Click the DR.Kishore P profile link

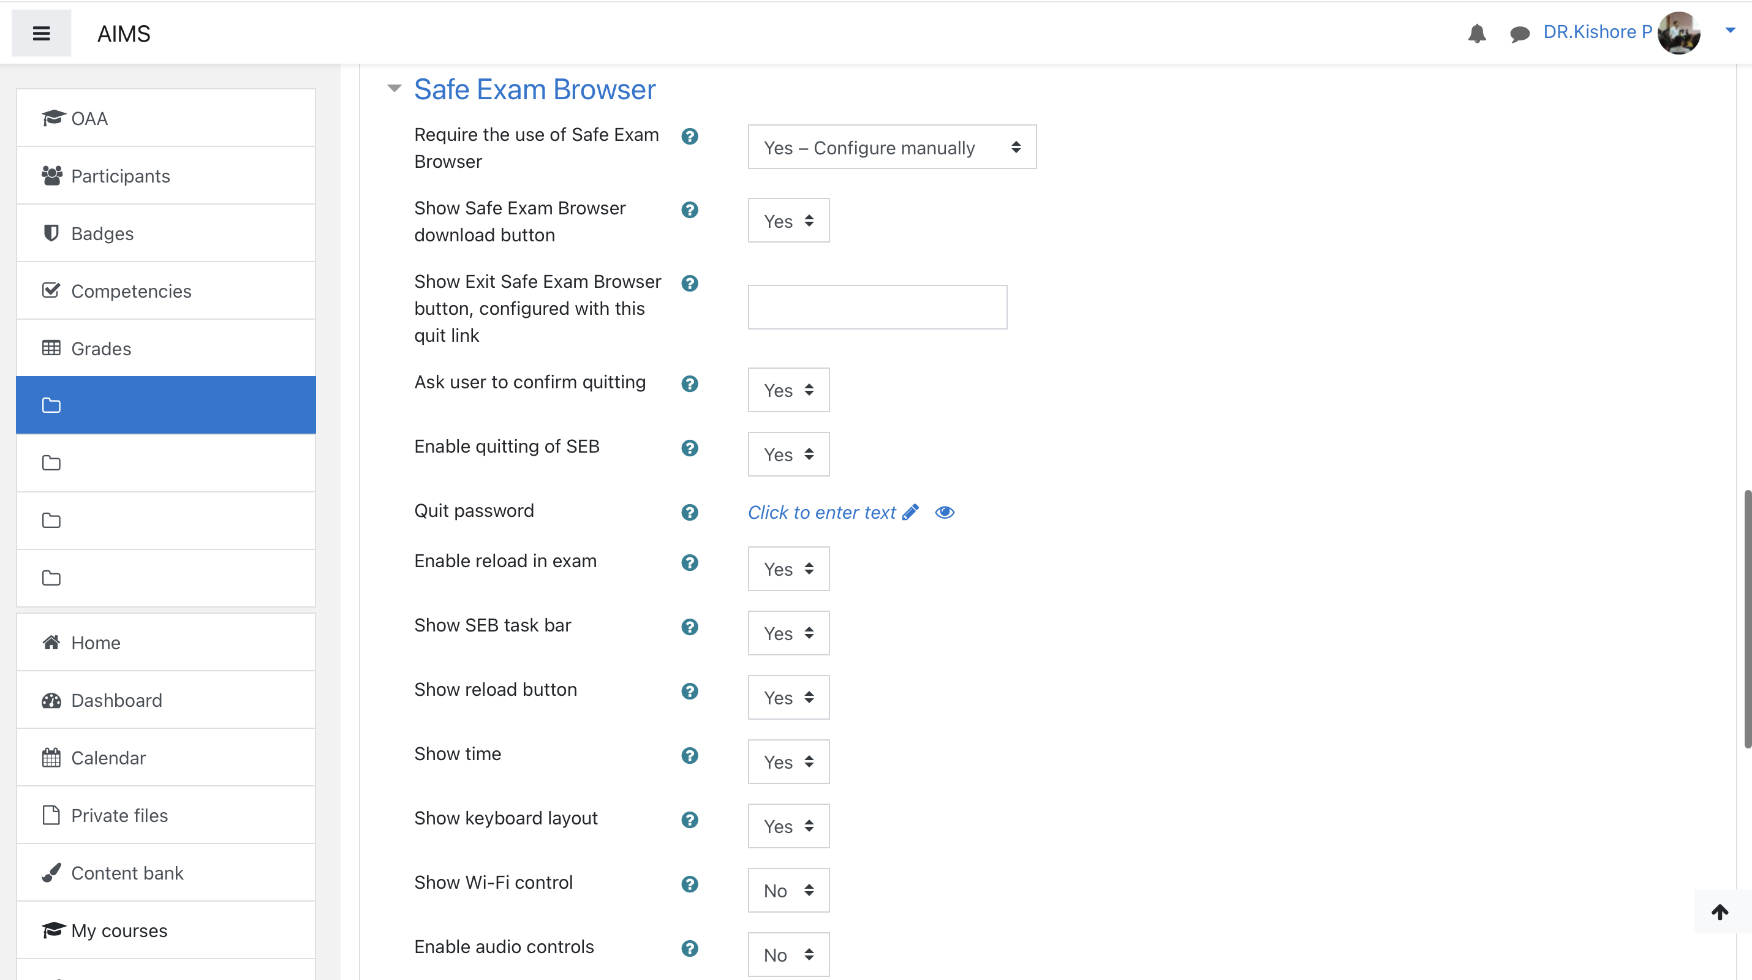(x=1597, y=32)
